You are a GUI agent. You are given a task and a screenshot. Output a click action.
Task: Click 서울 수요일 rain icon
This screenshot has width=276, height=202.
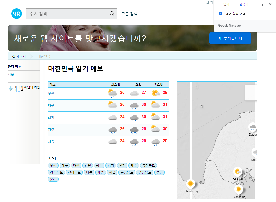click(x=134, y=142)
